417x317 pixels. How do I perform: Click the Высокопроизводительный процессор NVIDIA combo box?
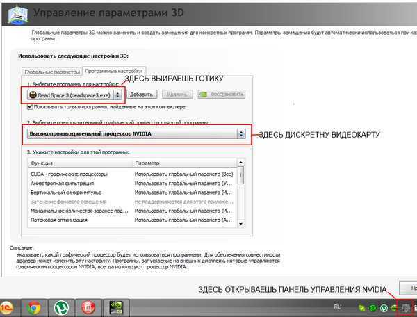tap(136, 133)
